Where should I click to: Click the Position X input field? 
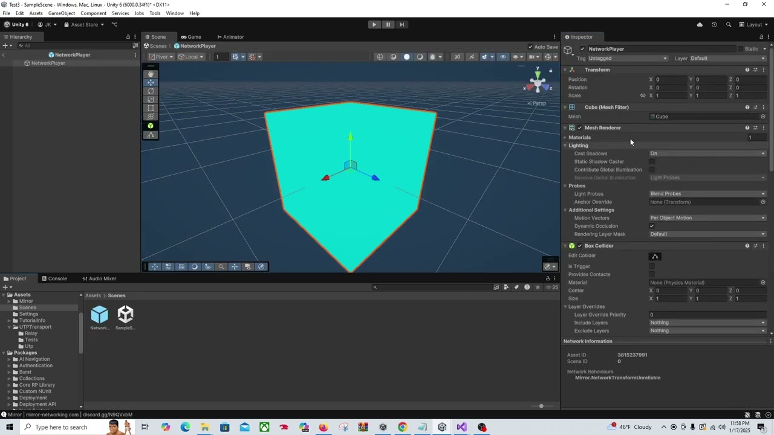[x=672, y=80]
